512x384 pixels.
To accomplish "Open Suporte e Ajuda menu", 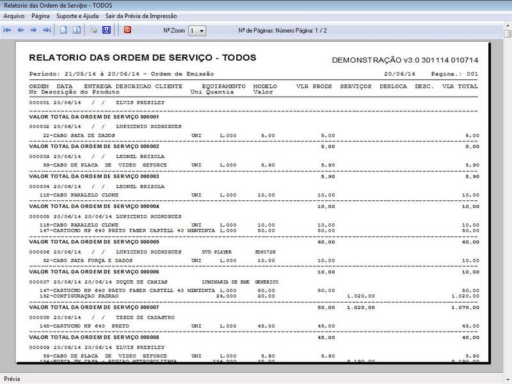I will tap(77, 16).
